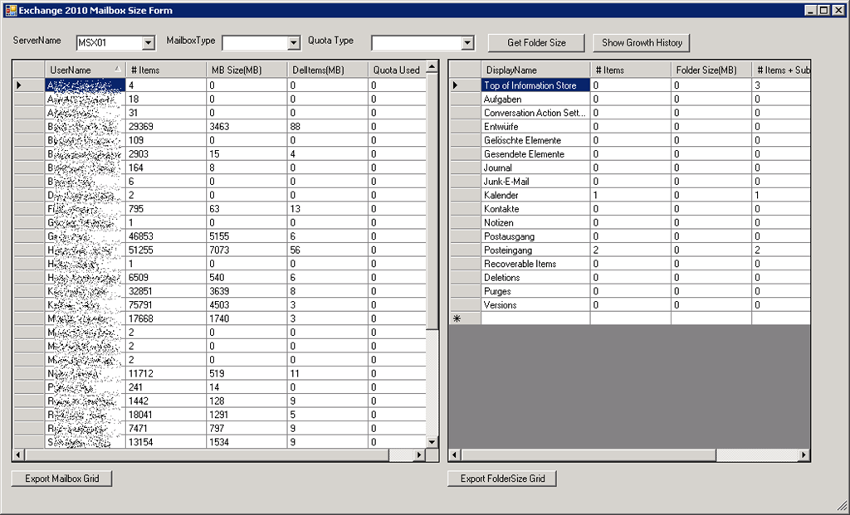Click the Quota Used column header
The height and width of the screenshot is (515, 850).
pyautogui.click(x=397, y=70)
